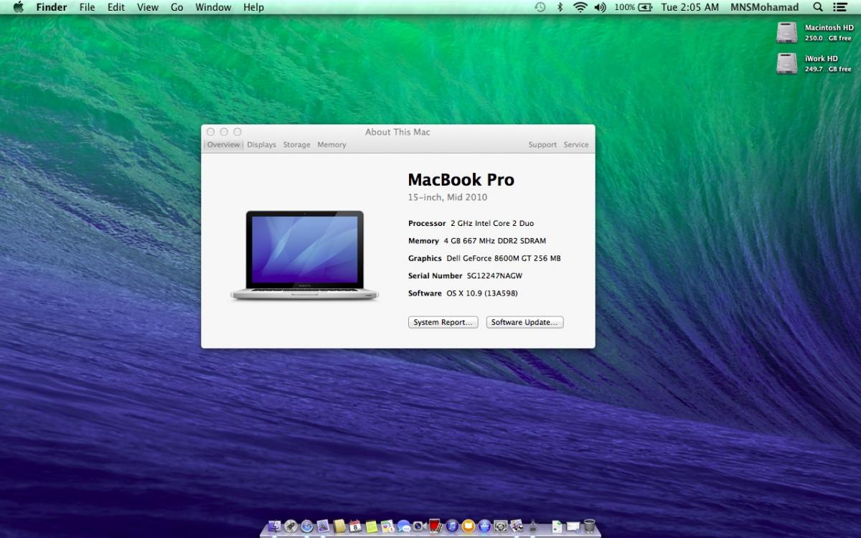Open FaceTime camera icon in Dock

coord(419,527)
